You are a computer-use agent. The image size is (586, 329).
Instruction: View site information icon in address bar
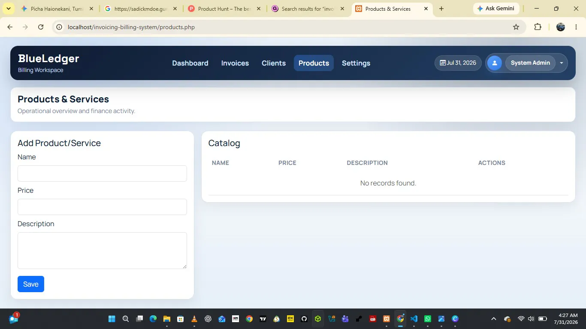(60, 27)
